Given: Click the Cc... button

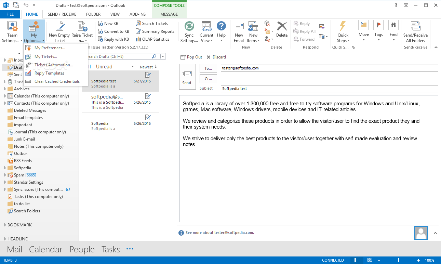Looking at the screenshot, I should tap(208, 79).
